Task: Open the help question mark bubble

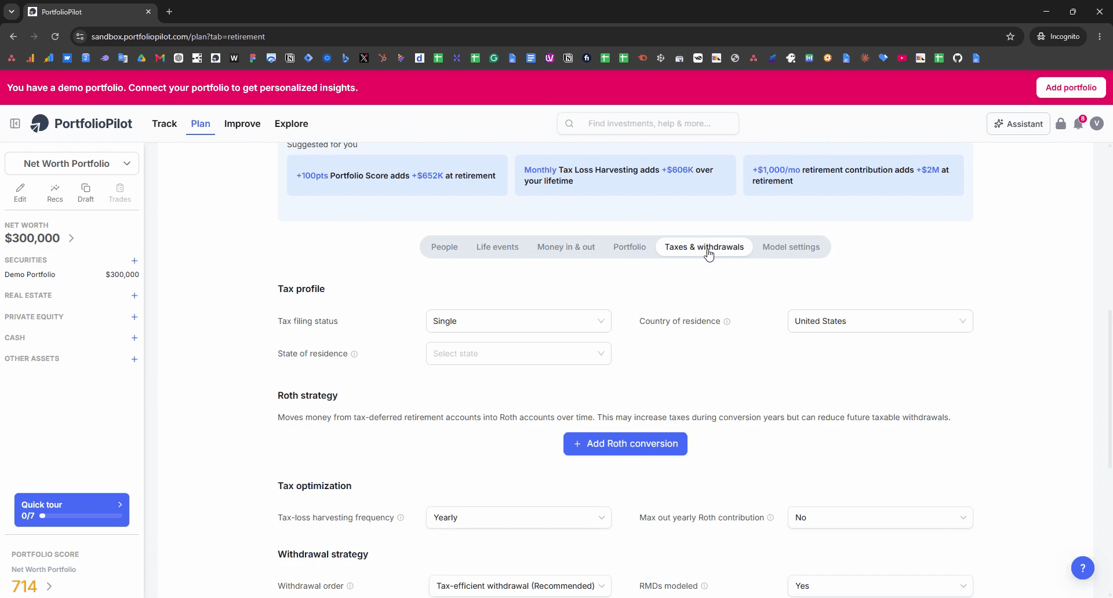Action: click(x=1083, y=568)
